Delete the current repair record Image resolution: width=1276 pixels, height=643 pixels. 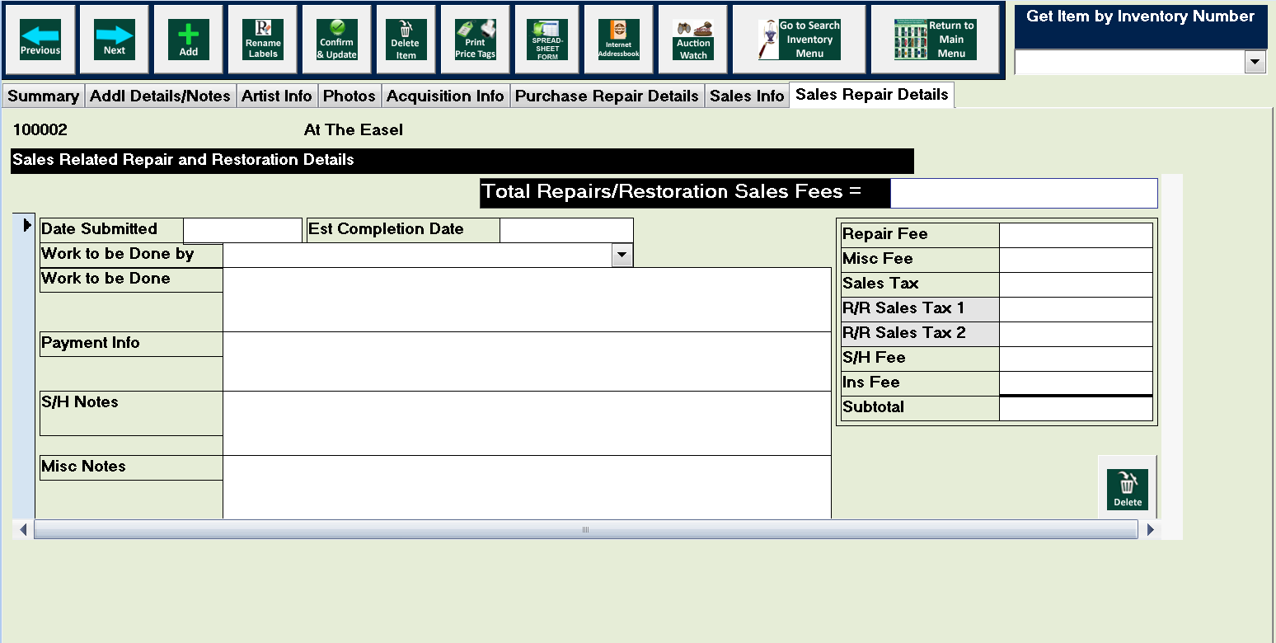(1127, 490)
